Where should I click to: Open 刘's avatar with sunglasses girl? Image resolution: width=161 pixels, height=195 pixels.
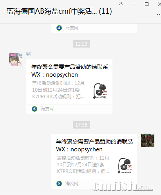click(x=16, y=59)
